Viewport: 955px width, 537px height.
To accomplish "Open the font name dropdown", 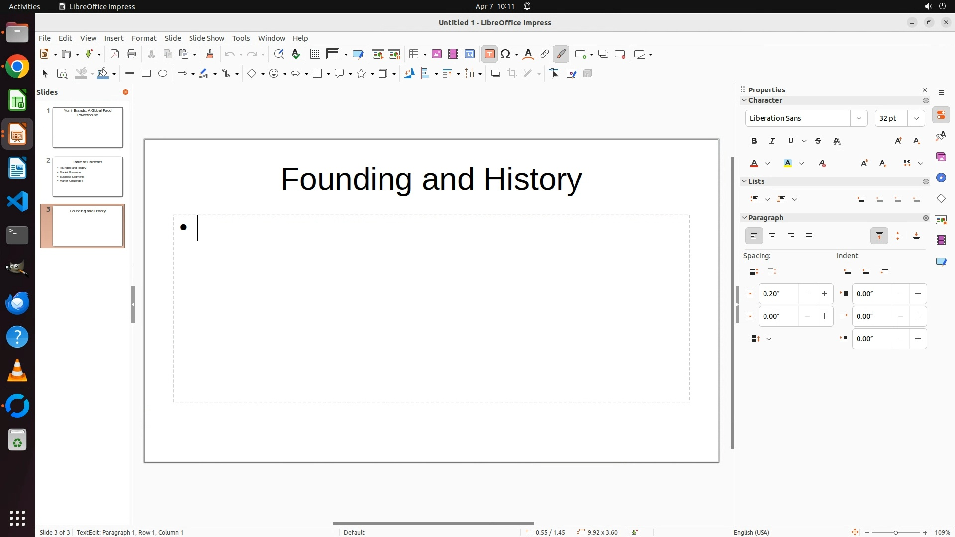I will click(x=859, y=118).
